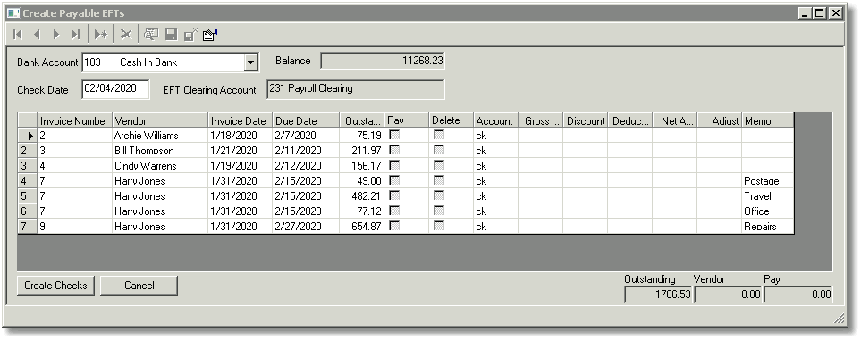Tick the Pay checkbox for Bill Thompson
The image size is (861, 340).
pos(393,150)
